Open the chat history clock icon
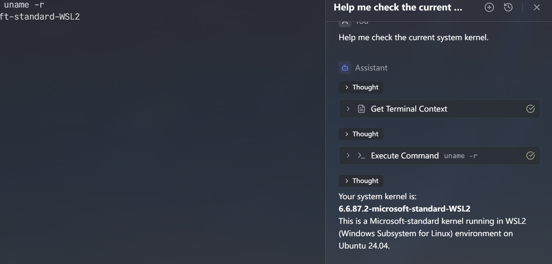Image resolution: width=552 pixels, height=264 pixels. [508, 7]
